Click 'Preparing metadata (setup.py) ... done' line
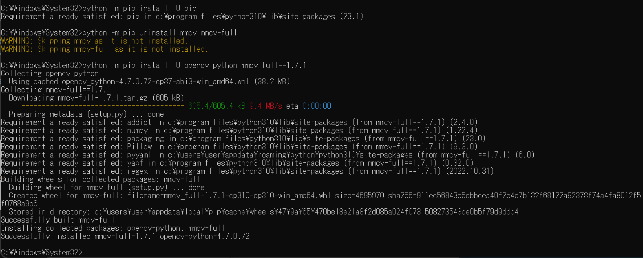Image resolution: width=643 pixels, height=258 pixels. (x=86, y=114)
